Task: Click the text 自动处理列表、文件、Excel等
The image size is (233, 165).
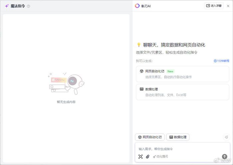Action: pyautogui.click(x=166, y=95)
